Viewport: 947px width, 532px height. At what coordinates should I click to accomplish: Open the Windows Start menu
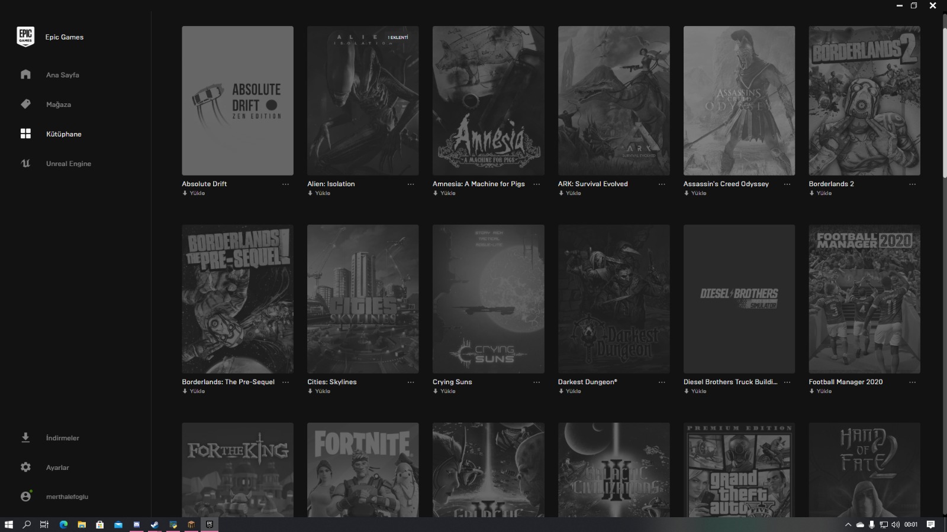pyautogui.click(x=8, y=524)
